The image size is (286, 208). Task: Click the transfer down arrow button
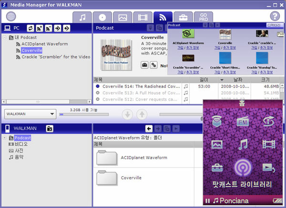[127, 114]
